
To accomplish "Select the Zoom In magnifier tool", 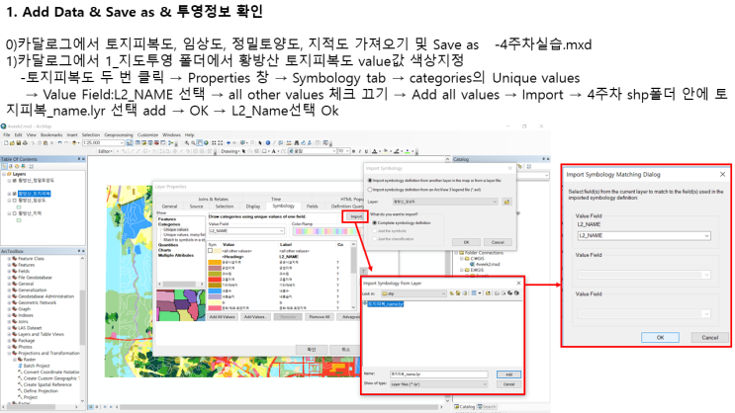I will point(187,143).
